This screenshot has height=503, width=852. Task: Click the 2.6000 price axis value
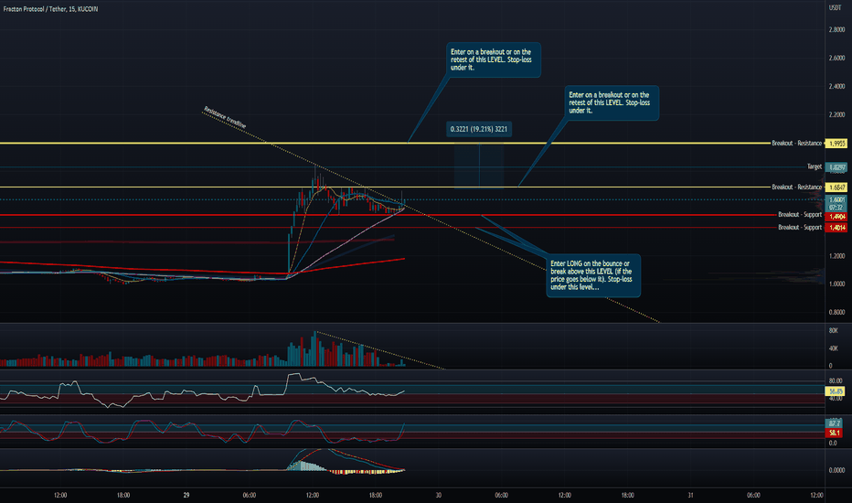(836, 59)
